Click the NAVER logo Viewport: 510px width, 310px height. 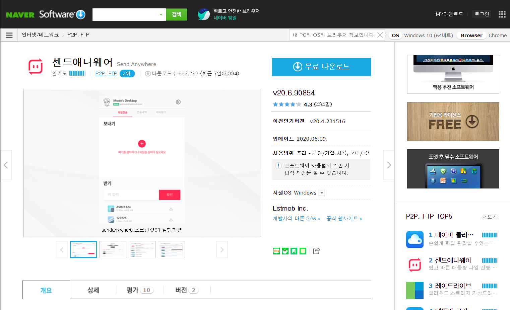[20, 15]
